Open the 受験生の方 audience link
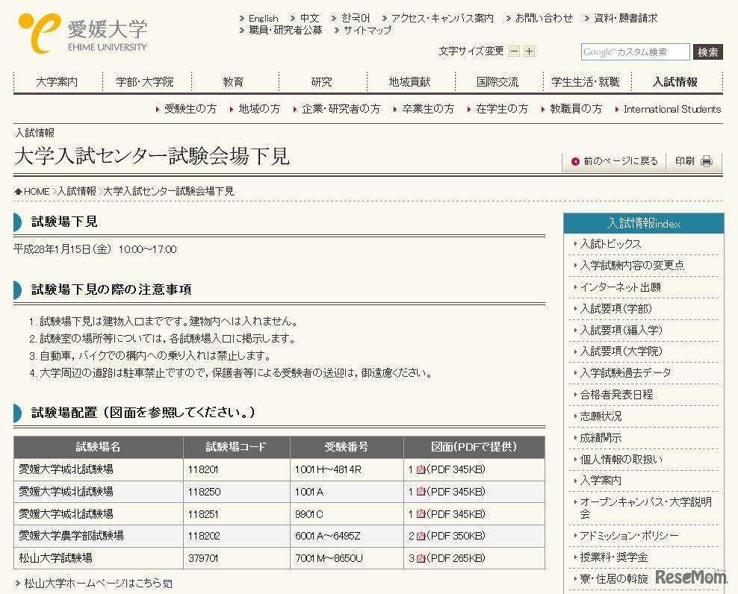Viewport: 738px width, 594px height. [189, 109]
